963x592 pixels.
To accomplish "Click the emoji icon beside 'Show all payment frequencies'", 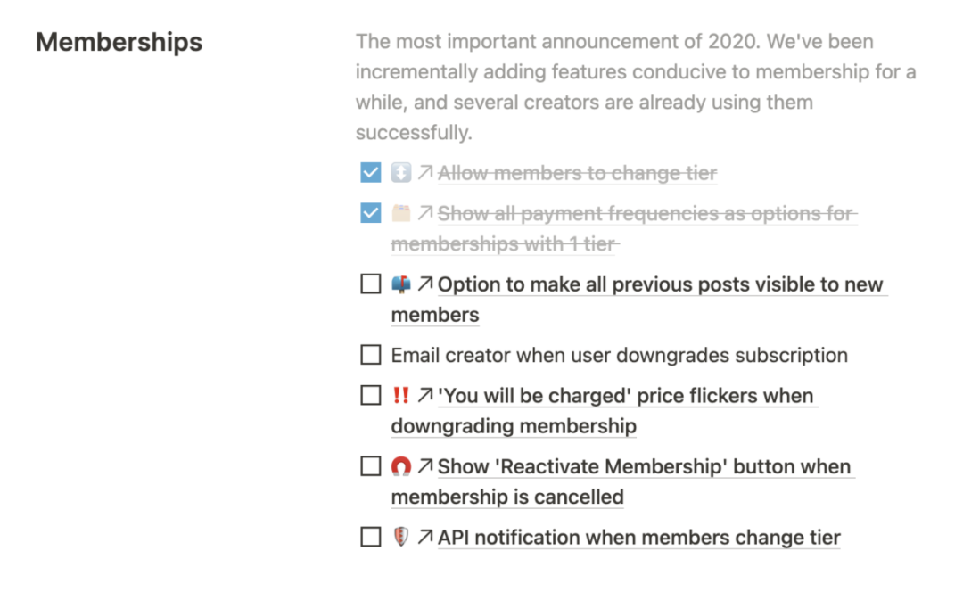I will [400, 214].
